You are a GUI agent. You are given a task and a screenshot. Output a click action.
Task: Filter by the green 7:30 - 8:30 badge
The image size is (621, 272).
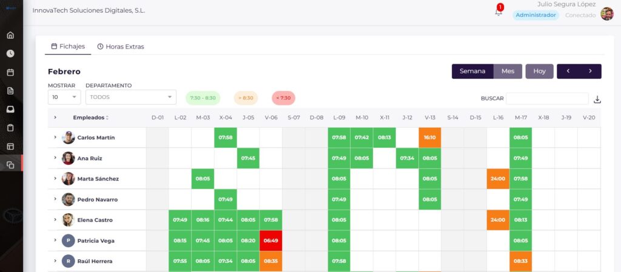tap(203, 98)
